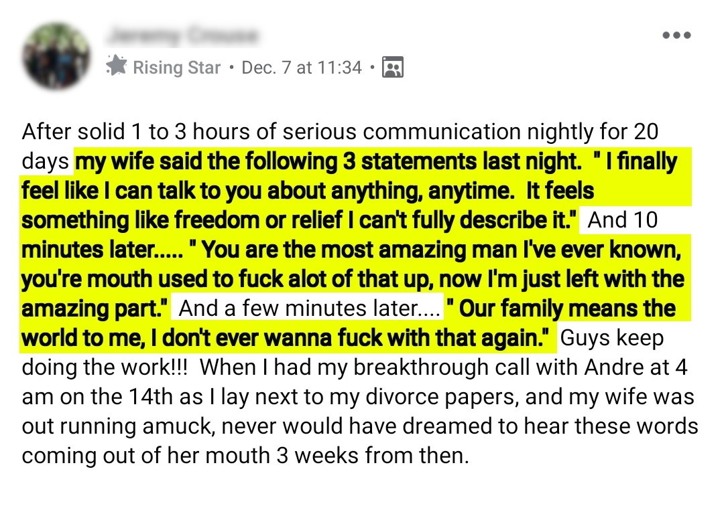
Task: Open the poster's round profile picture
Action: (x=56, y=56)
